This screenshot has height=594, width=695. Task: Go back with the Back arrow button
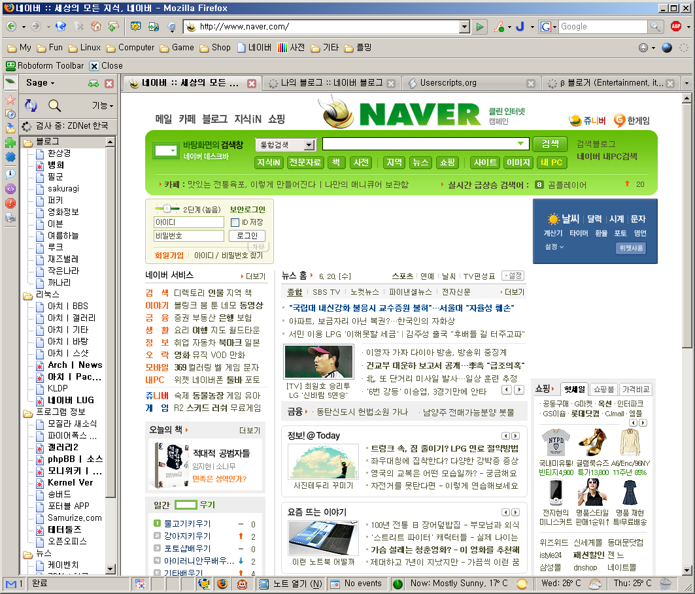(11, 27)
